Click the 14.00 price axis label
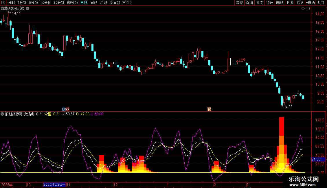 click(x=320, y=14)
